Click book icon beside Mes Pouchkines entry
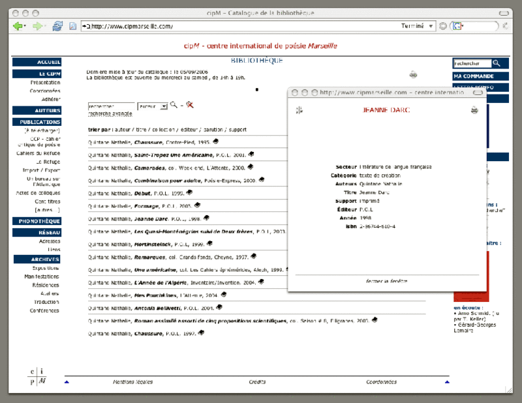This screenshot has width=522, height=403. pyautogui.click(x=224, y=295)
